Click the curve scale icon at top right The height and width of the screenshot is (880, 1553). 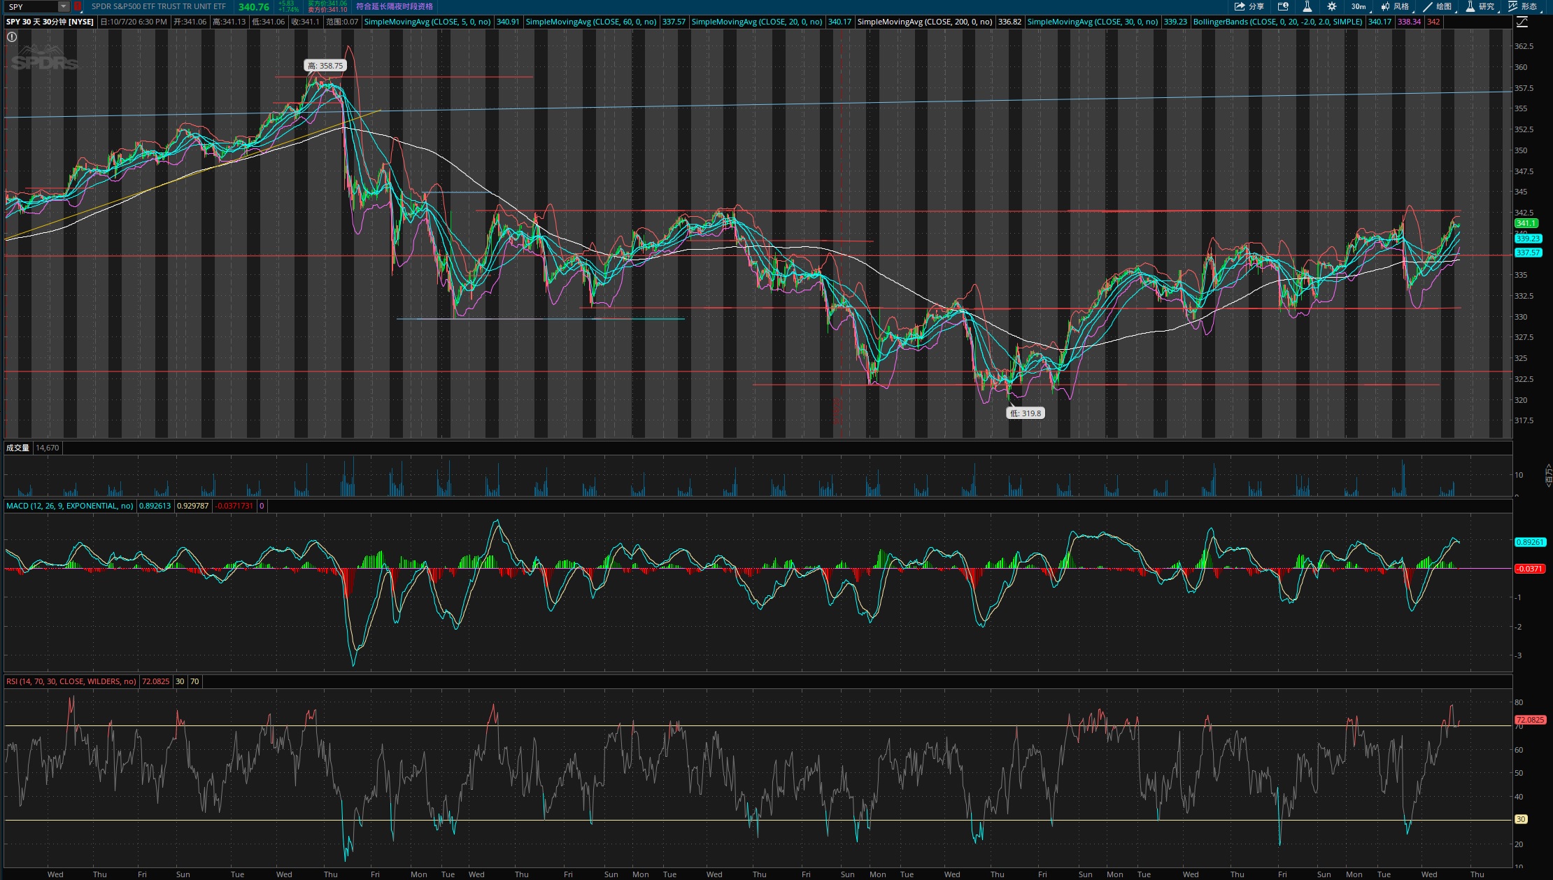(x=1522, y=22)
